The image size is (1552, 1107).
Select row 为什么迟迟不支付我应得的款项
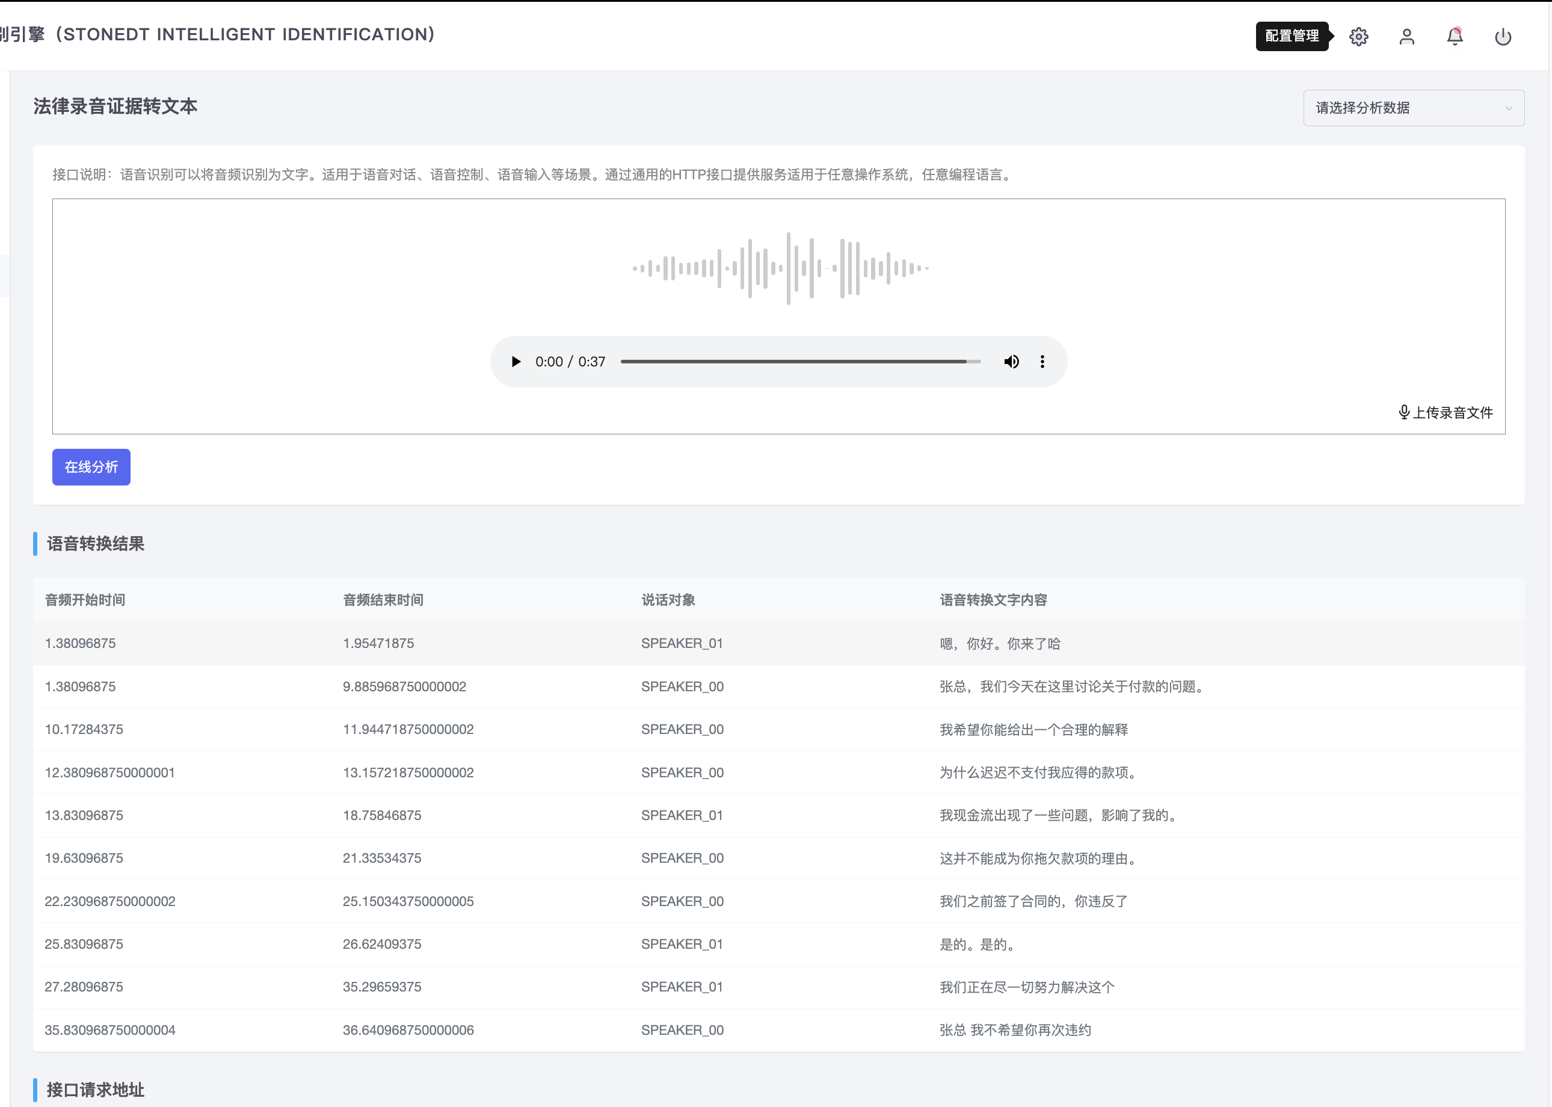pos(1036,772)
